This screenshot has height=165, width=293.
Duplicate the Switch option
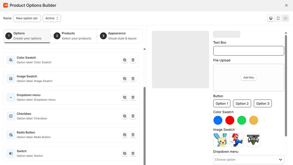click(125, 154)
